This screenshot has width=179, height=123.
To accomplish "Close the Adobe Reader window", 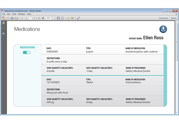I will (x=175, y=11).
